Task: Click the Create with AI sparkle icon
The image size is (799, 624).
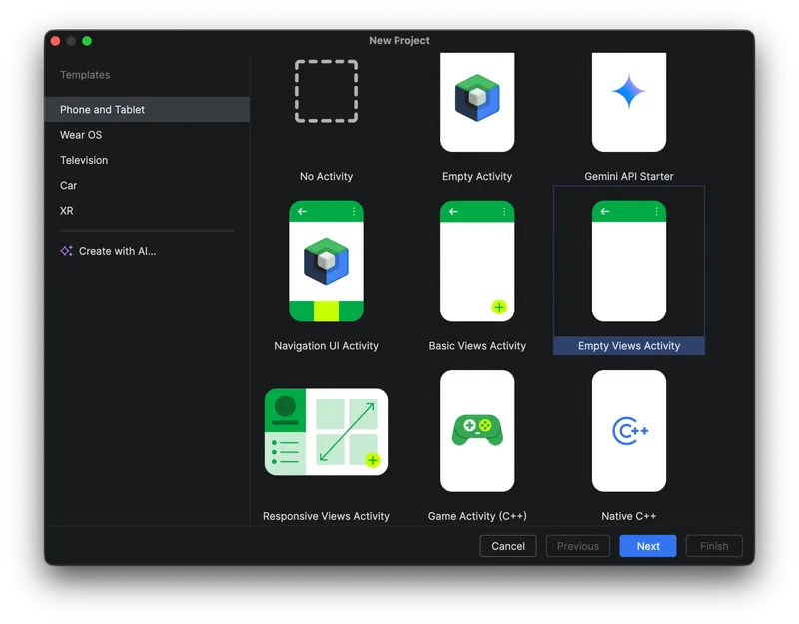Action: [x=66, y=251]
